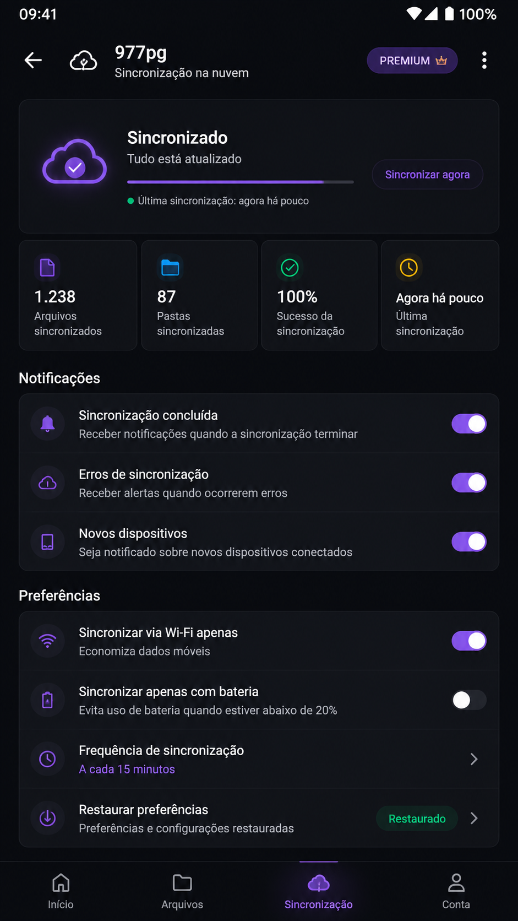This screenshot has height=921, width=518.
Task: Tap the battery icon in preferences
Action: 48,700
